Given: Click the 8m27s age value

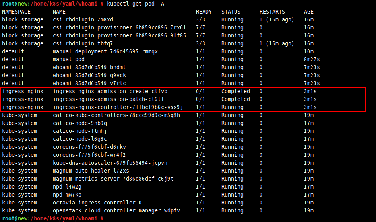Looking at the screenshot, I should 312,59.
